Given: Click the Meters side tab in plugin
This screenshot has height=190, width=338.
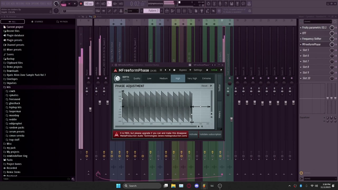Looking at the screenshot, I should [219, 114].
